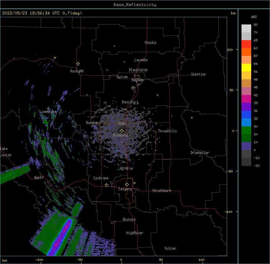Select the yellow marker south of Cochrane
Screen dimensions: 270x264
point(106,185)
